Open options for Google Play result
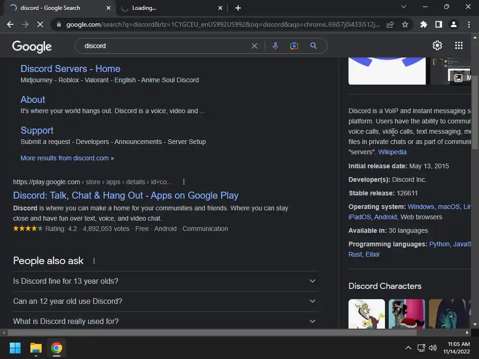 pyautogui.click(x=183, y=182)
